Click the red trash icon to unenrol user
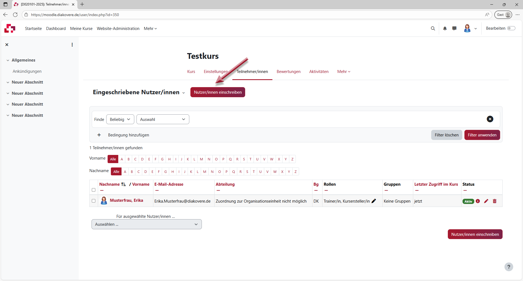This screenshot has width=523, height=281. (x=495, y=201)
